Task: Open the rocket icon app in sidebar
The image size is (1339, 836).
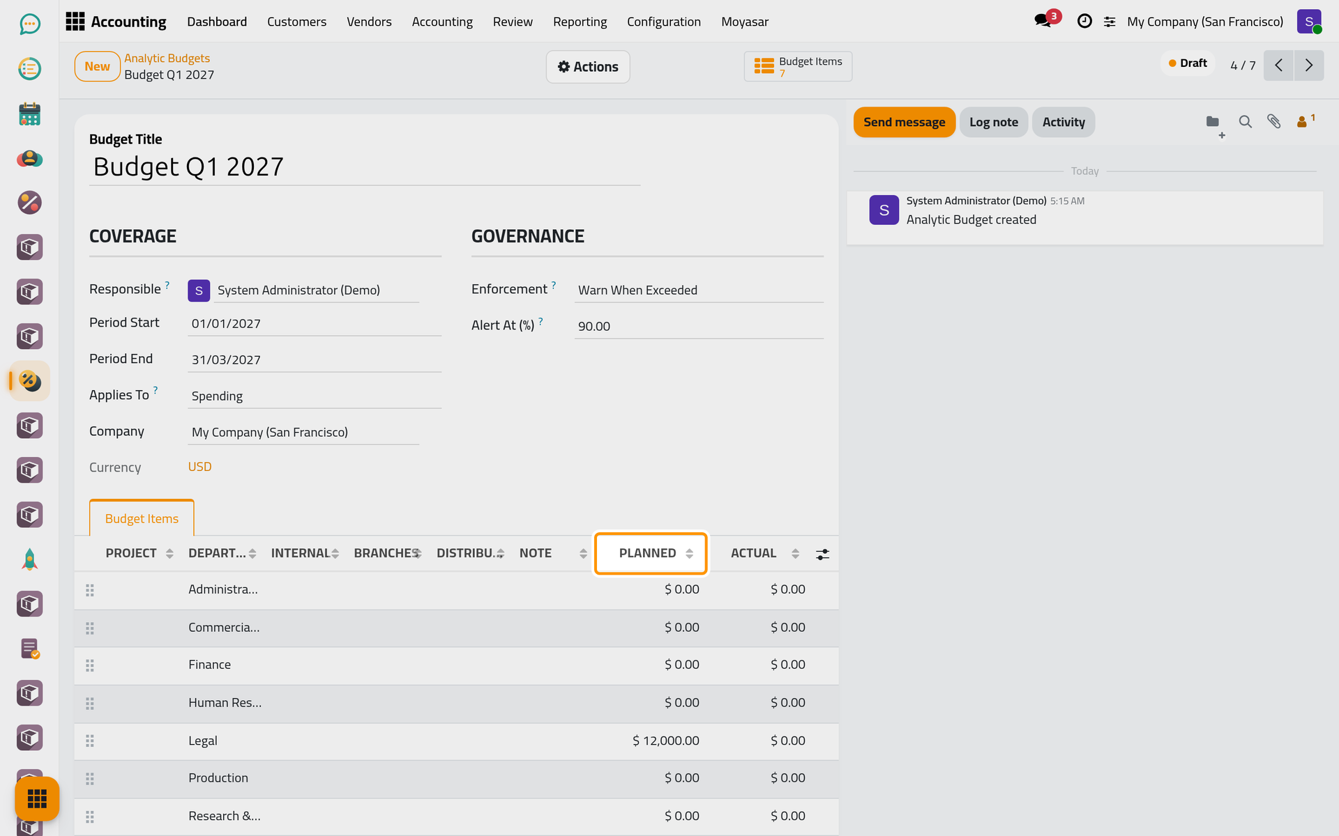Action: coord(29,559)
